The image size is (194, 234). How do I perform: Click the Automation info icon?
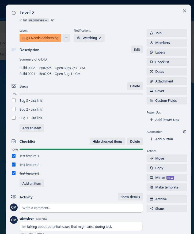pyautogui.click(x=185, y=132)
